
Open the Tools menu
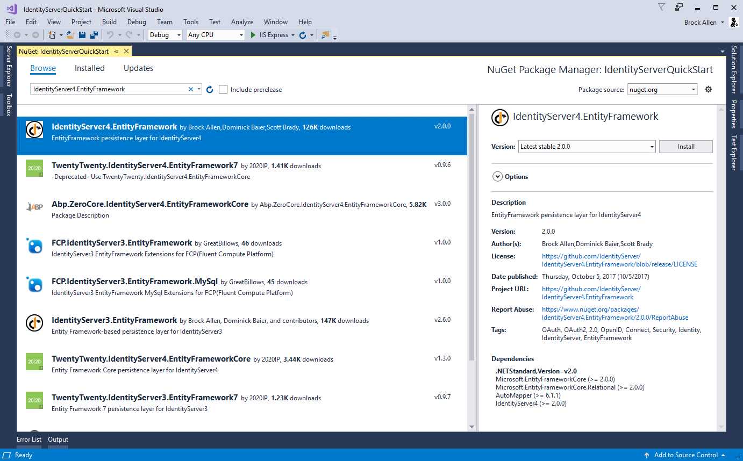[191, 22]
